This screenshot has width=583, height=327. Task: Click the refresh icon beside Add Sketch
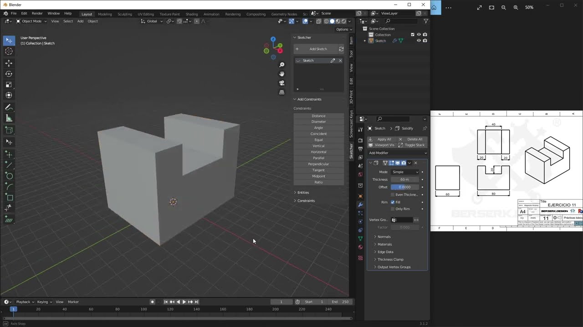(x=341, y=49)
